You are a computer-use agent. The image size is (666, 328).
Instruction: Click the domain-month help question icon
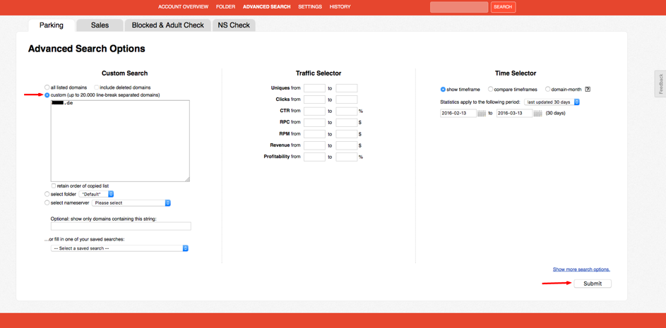(x=588, y=90)
